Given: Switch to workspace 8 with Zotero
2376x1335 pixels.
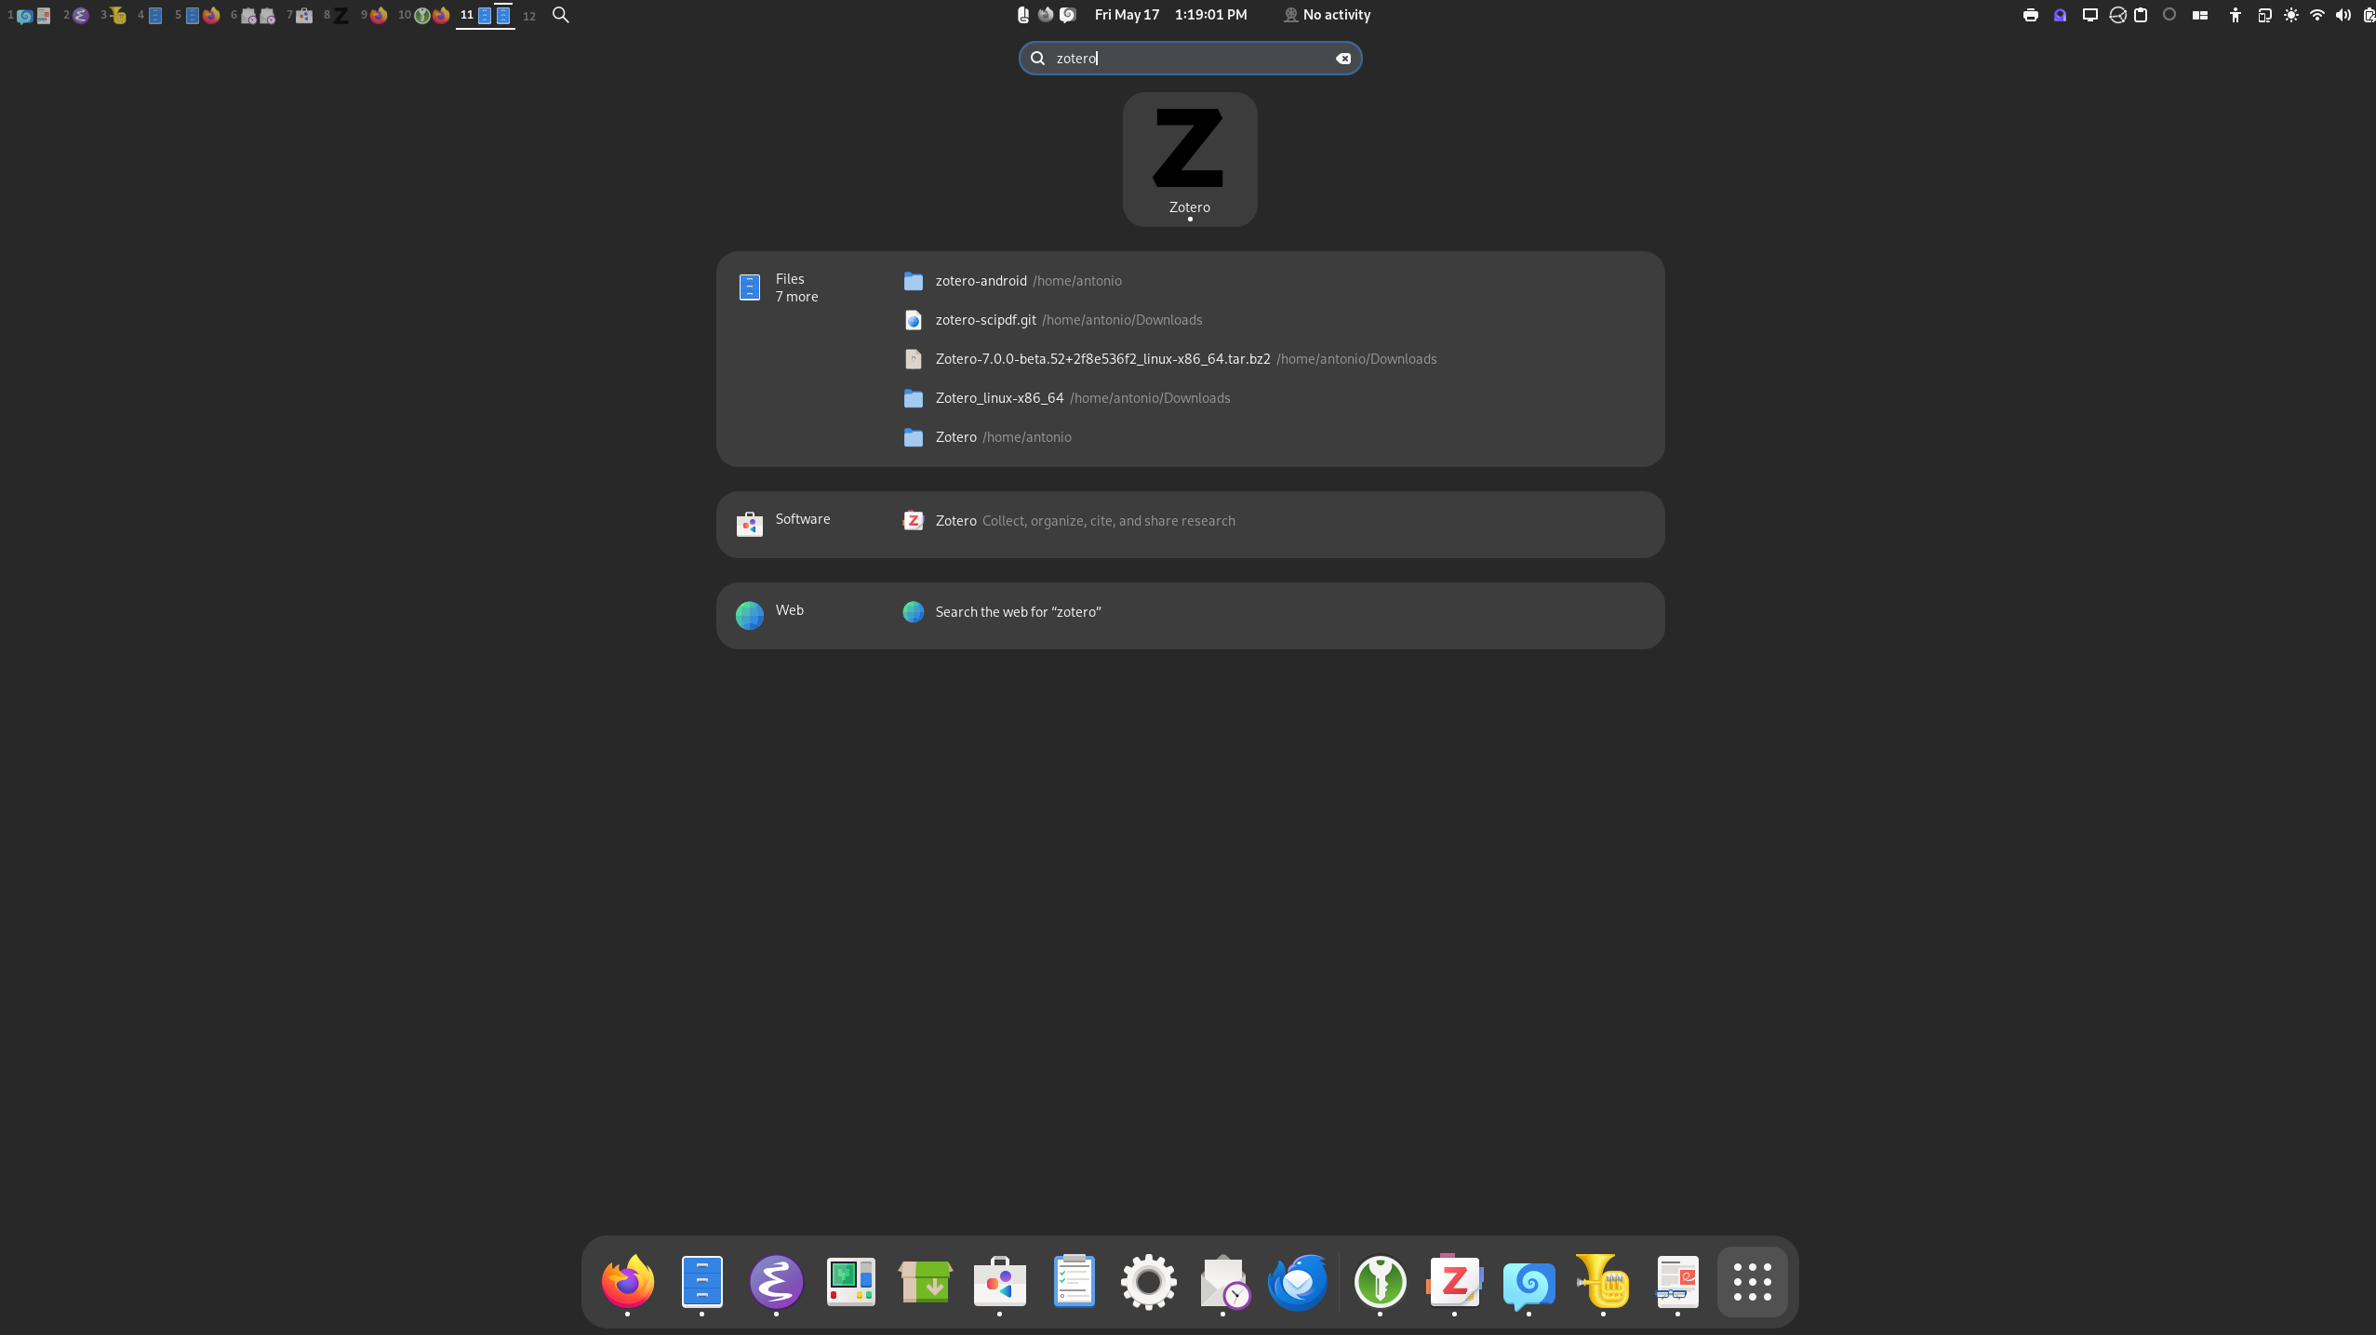Looking at the screenshot, I should click(336, 15).
